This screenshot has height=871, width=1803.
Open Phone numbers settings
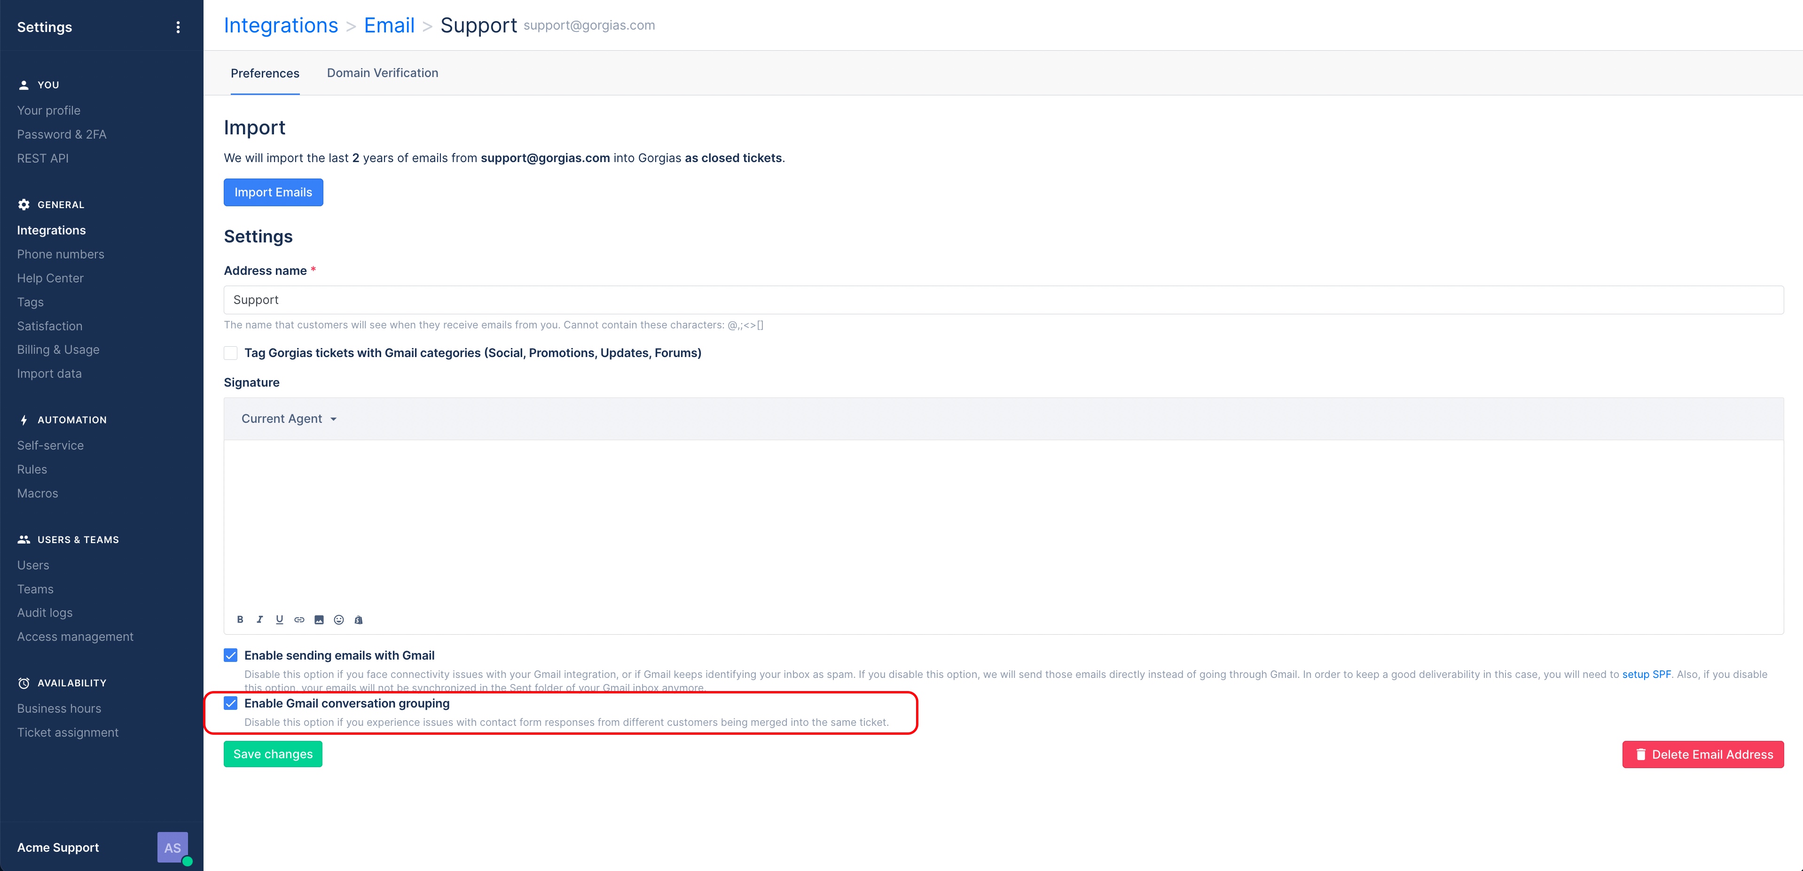point(61,254)
